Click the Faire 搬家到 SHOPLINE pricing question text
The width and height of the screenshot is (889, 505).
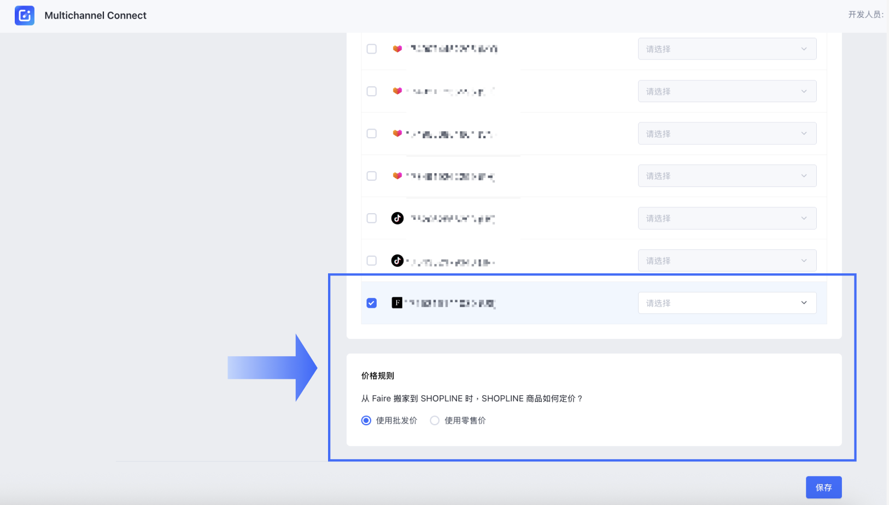click(472, 398)
